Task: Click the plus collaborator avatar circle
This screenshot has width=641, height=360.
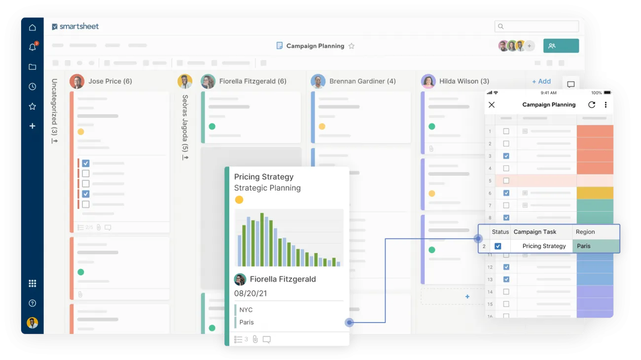Action: tap(530, 46)
